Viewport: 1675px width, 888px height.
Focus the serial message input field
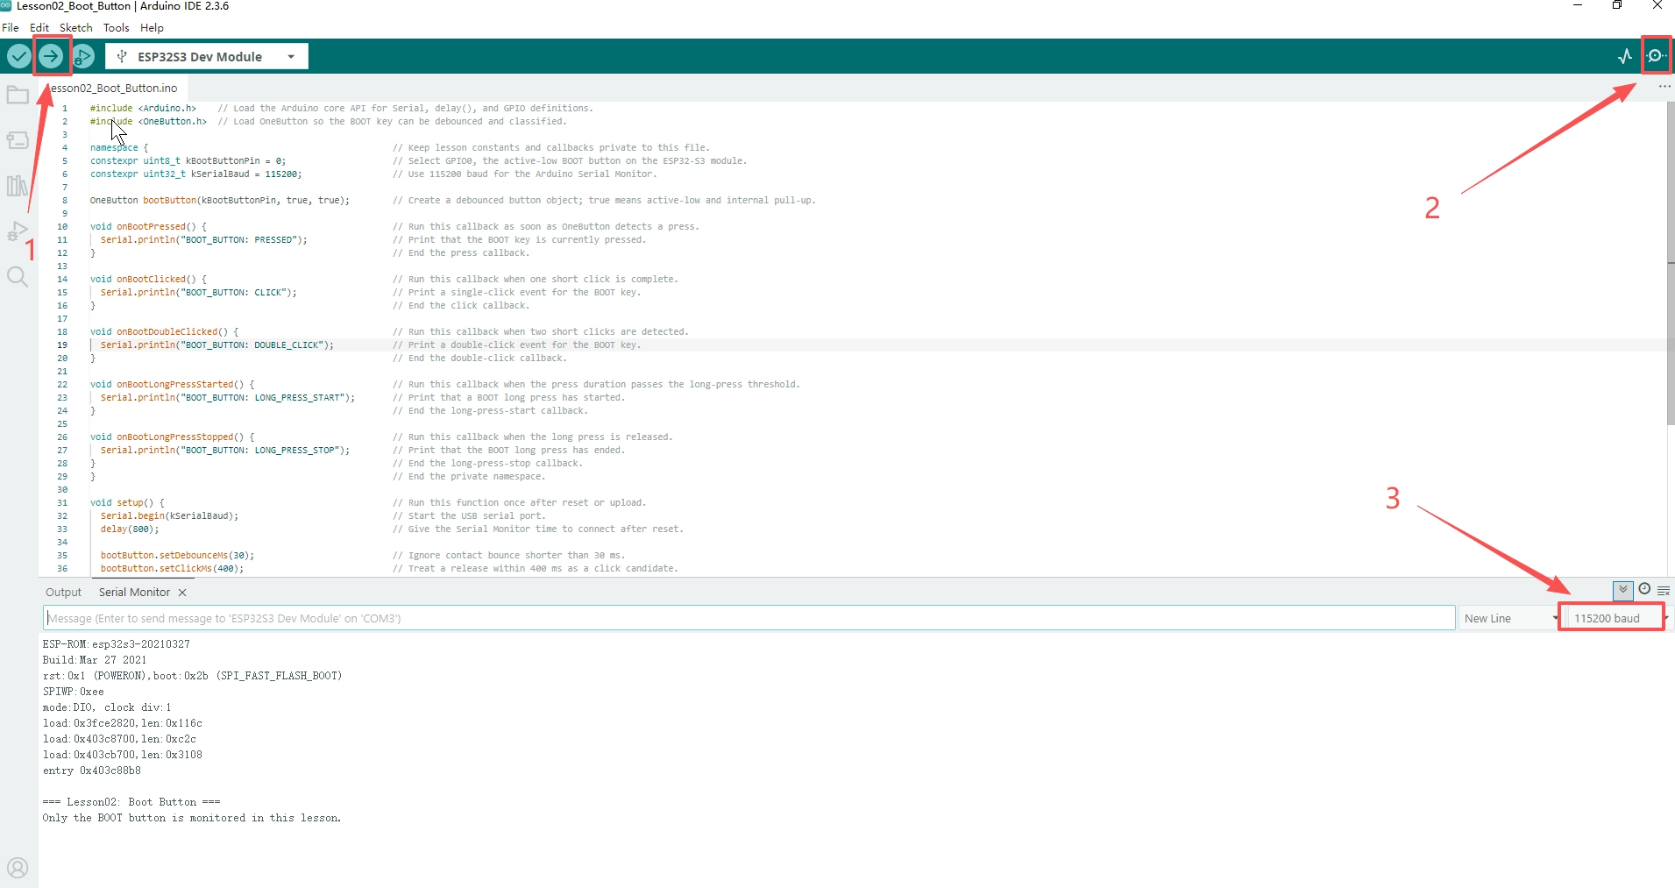pyautogui.click(x=749, y=618)
